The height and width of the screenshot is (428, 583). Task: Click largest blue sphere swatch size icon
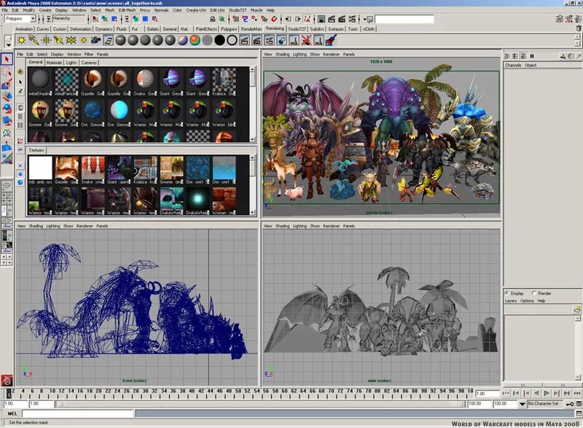(20, 182)
